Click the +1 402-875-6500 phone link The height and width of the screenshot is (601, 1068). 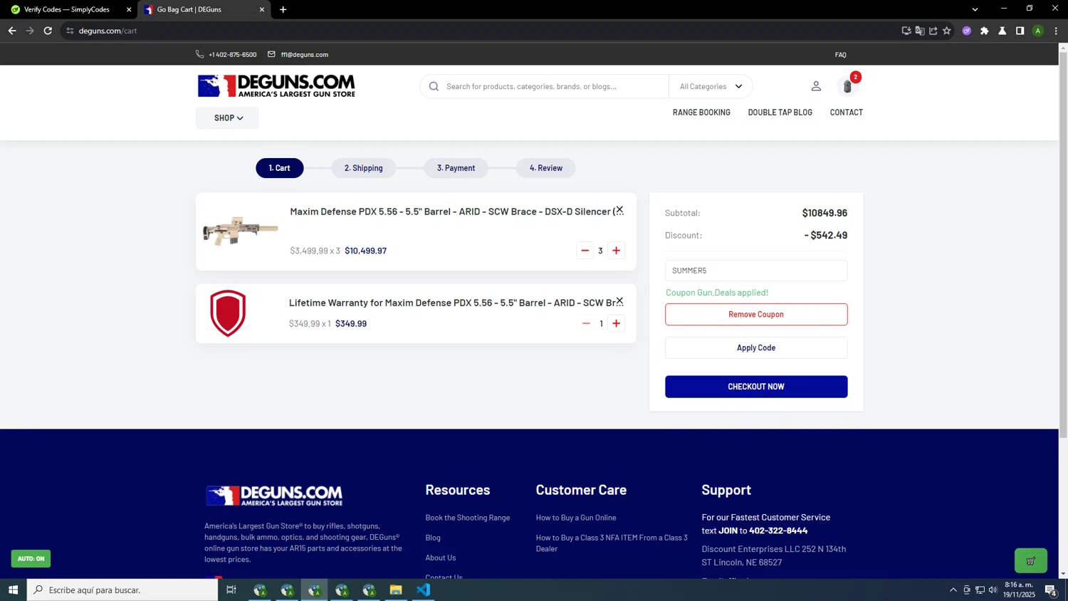[232, 55]
